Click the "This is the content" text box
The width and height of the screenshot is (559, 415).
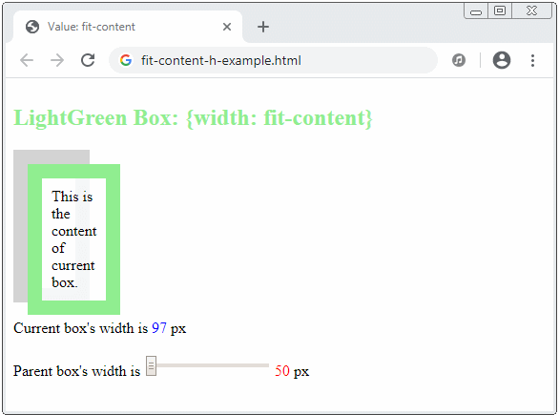coord(73,239)
